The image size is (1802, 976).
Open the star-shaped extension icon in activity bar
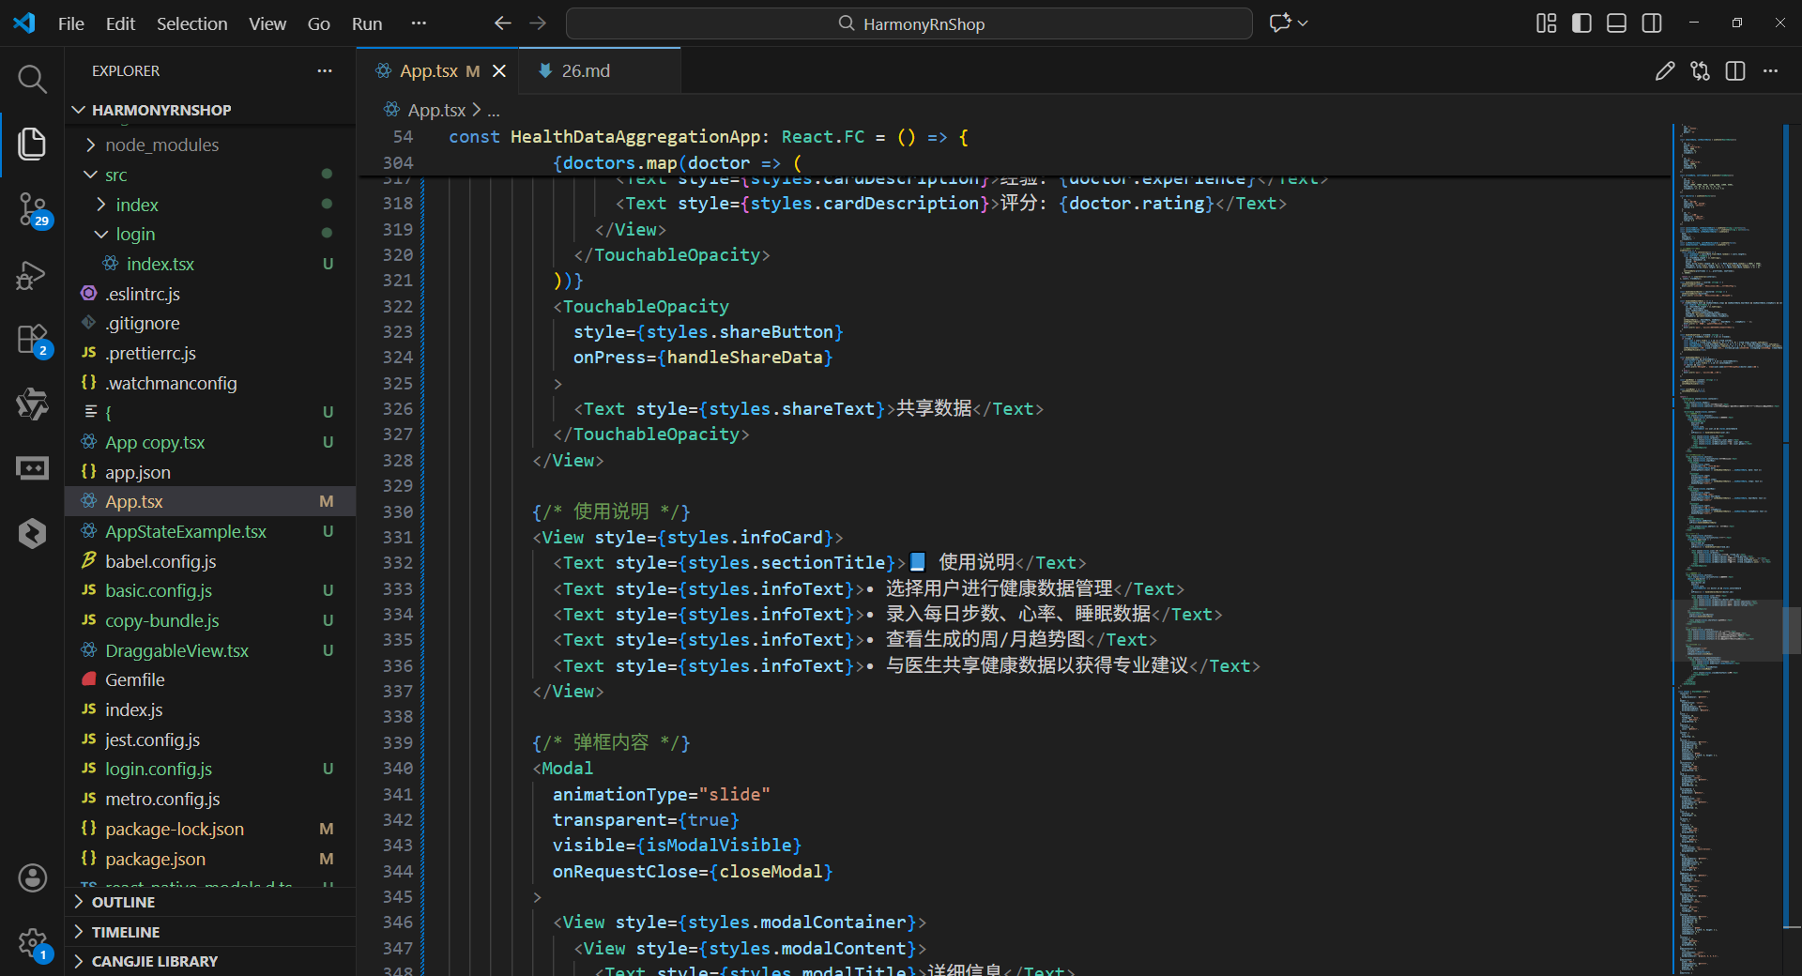(32, 404)
